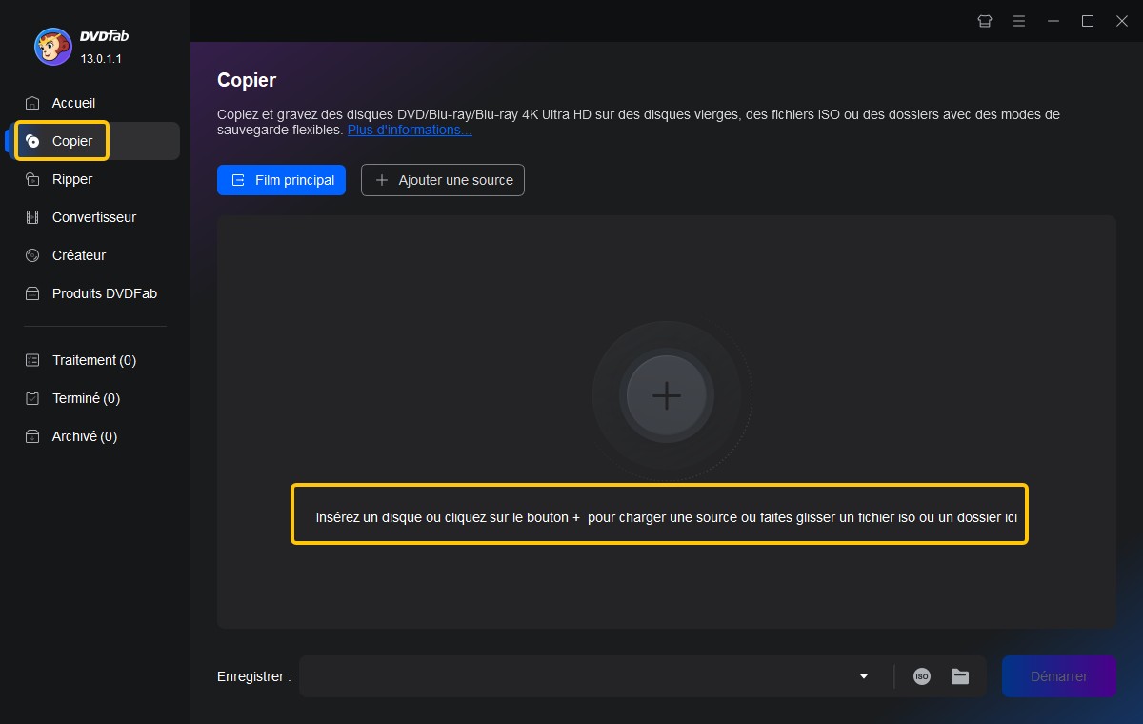Click the Film principal mode button

click(x=281, y=180)
